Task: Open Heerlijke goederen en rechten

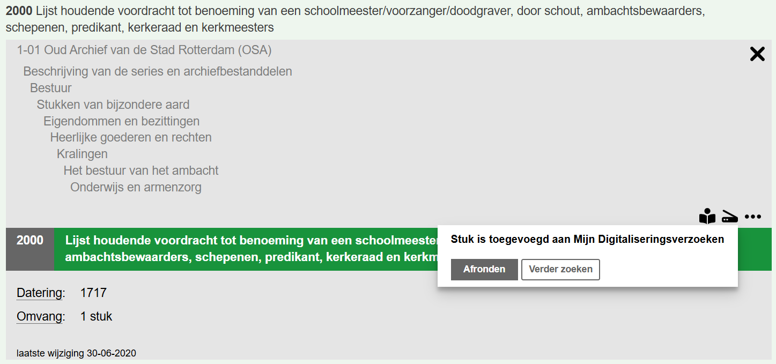Action: [131, 138]
